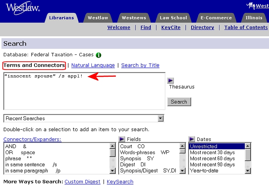This screenshot has height=195, width=269.
Task: Switch to Natural Language search
Action: pos(93,65)
